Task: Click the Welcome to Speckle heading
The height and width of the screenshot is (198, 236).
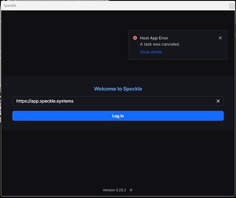Action: coord(118,89)
